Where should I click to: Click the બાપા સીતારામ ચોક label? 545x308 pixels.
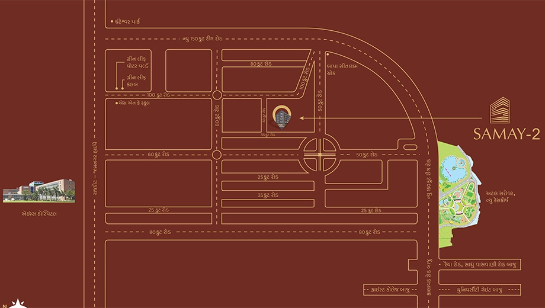pos(342,69)
